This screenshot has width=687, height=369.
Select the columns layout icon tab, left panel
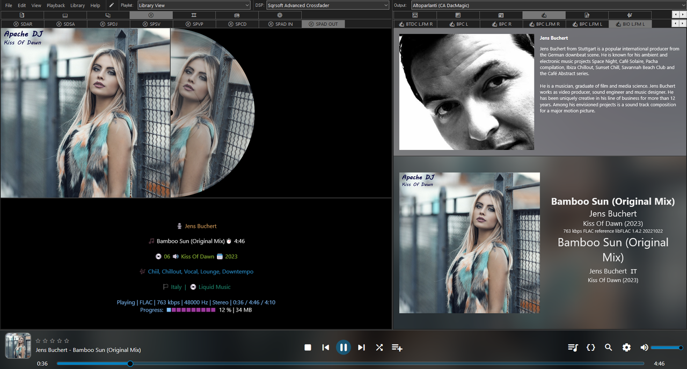click(x=194, y=15)
